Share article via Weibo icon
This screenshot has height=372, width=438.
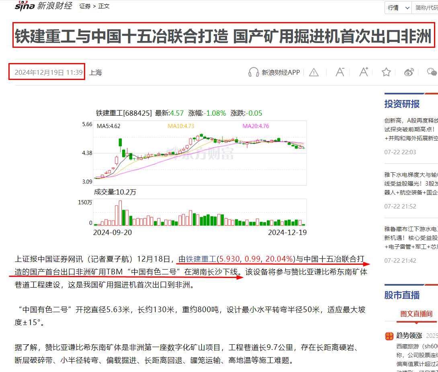pos(409,72)
